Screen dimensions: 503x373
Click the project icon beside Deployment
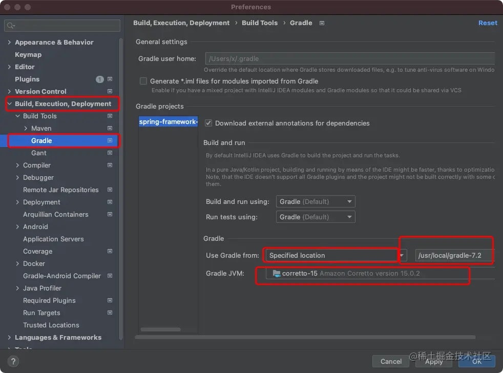pyautogui.click(x=110, y=202)
